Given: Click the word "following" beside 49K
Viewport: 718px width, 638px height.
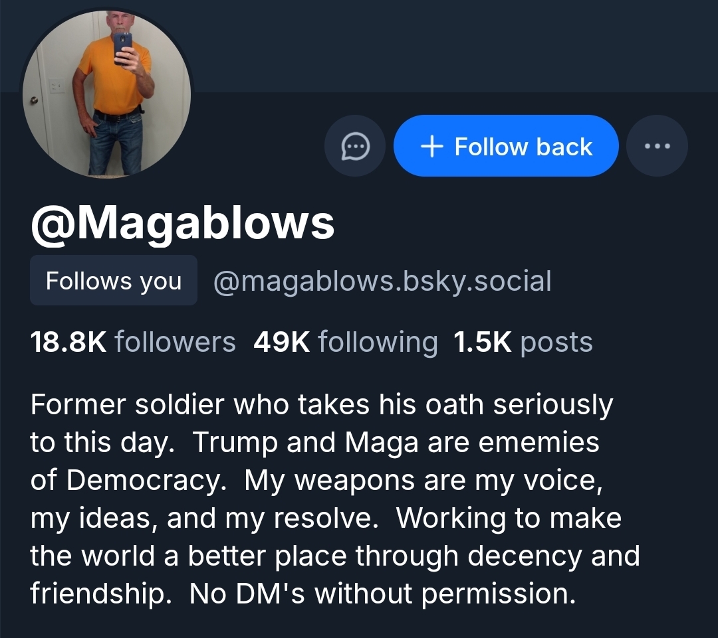Looking at the screenshot, I should pos(378,342).
